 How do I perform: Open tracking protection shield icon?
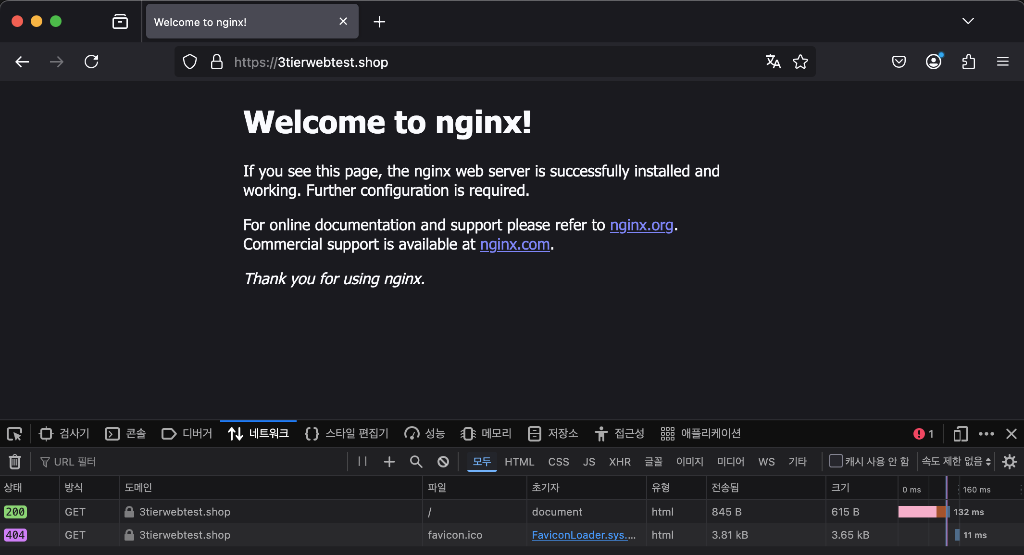point(190,62)
